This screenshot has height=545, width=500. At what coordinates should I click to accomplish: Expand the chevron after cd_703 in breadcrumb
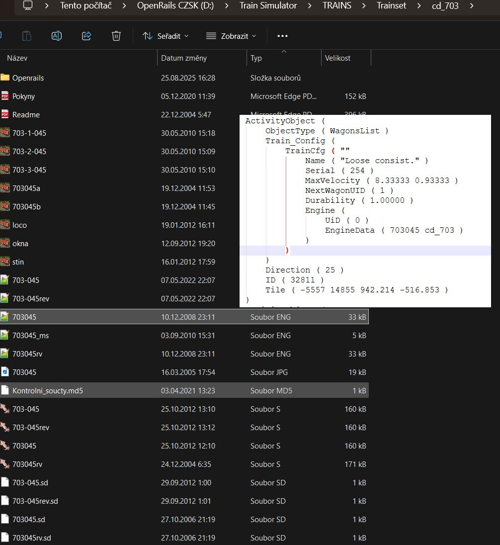472,6
